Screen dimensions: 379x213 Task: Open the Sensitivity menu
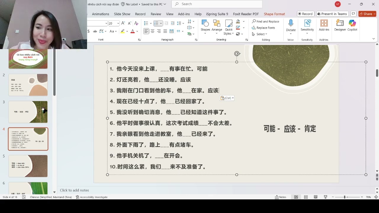(x=307, y=27)
